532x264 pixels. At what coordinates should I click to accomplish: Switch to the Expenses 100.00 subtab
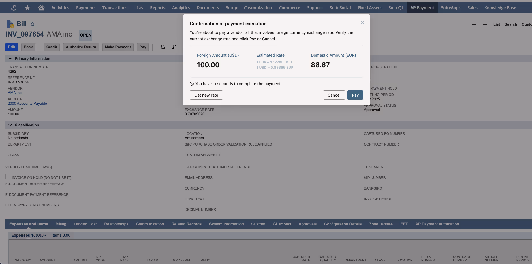(x=27, y=235)
